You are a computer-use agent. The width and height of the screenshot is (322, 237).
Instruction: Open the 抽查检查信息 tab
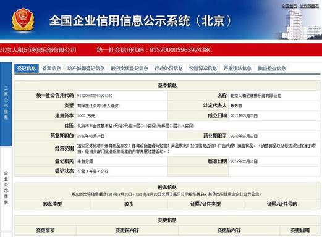272,69
